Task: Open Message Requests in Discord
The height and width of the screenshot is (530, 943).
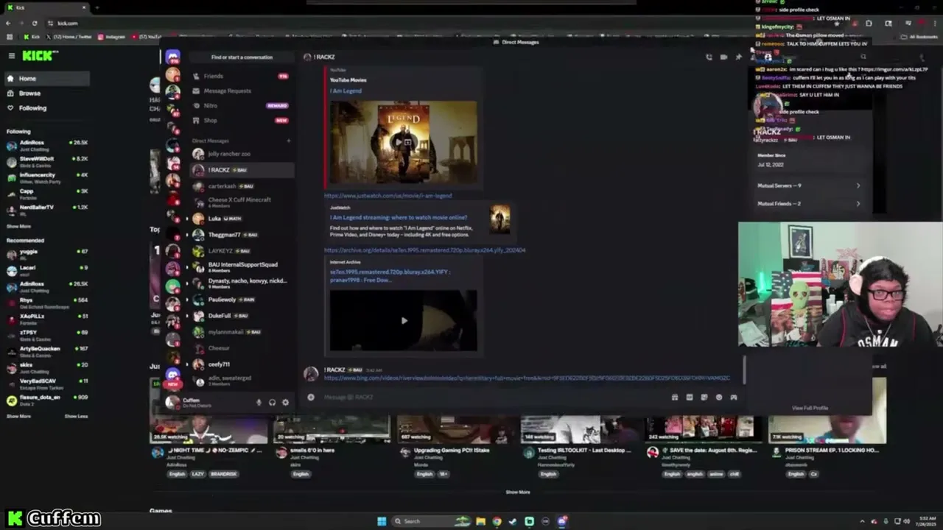Action: click(240, 91)
